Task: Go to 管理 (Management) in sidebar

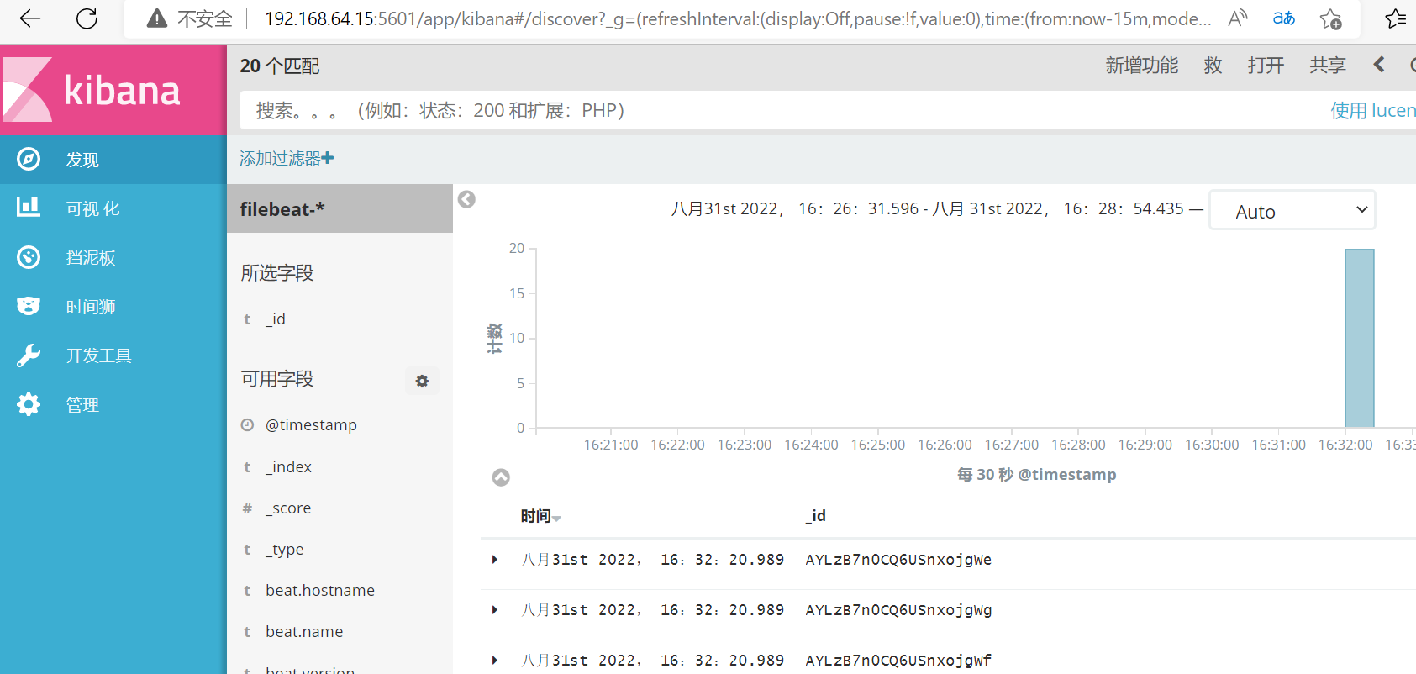Action: pyautogui.click(x=82, y=405)
